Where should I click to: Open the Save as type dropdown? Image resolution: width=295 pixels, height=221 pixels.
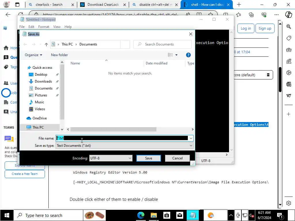(x=124, y=146)
